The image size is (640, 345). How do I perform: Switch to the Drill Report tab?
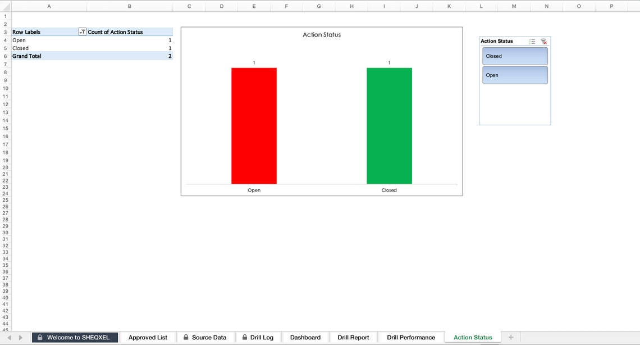(x=353, y=337)
